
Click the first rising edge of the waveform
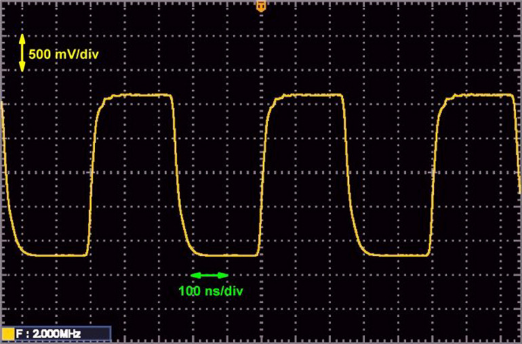coord(93,176)
